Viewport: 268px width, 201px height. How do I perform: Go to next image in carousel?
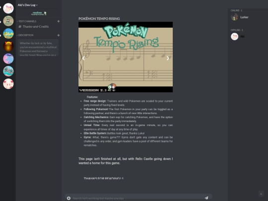click(168, 58)
